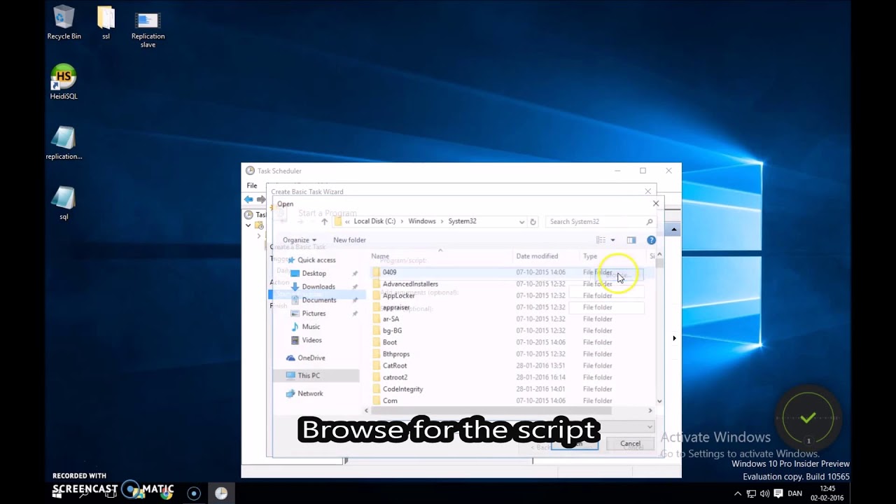Viewport: 896px width, 504px height.
Task: Open the volume tray icon
Action: [x=764, y=493]
